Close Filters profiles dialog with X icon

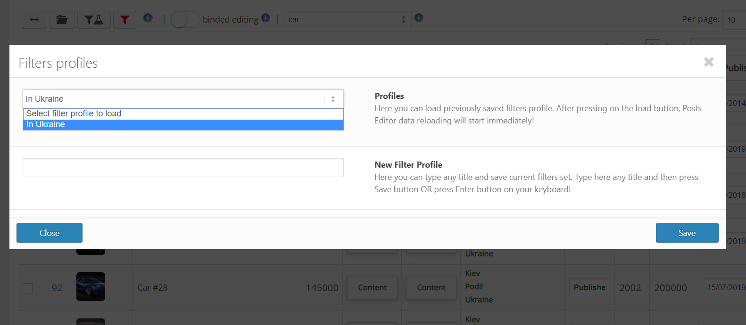(708, 62)
